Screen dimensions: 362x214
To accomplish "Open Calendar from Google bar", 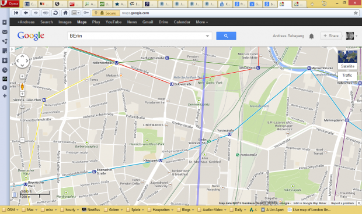I will pos(182,22).
